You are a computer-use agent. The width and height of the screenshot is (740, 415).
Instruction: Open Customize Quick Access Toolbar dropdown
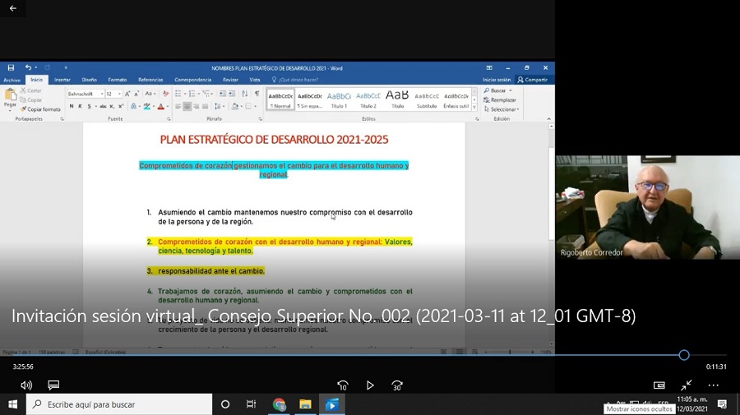tap(66, 68)
